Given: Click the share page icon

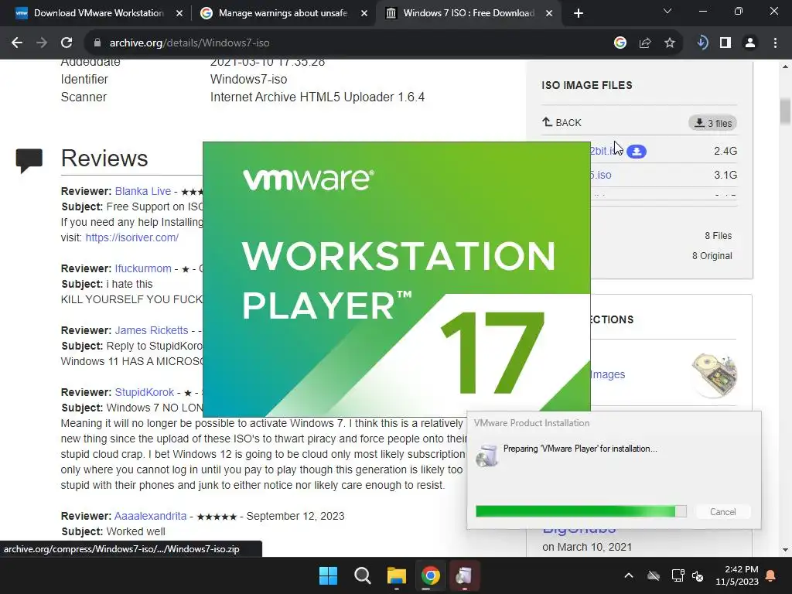Looking at the screenshot, I should pos(644,43).
